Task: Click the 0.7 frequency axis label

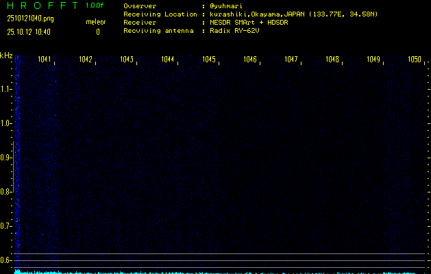Action: click(x=5, y=226)
